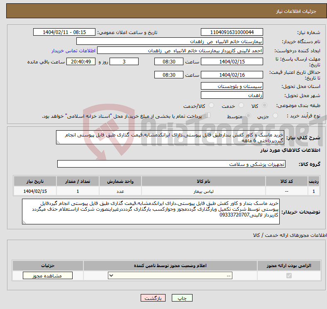
Task: Click the ردیف column header
Action: (314, 181)
